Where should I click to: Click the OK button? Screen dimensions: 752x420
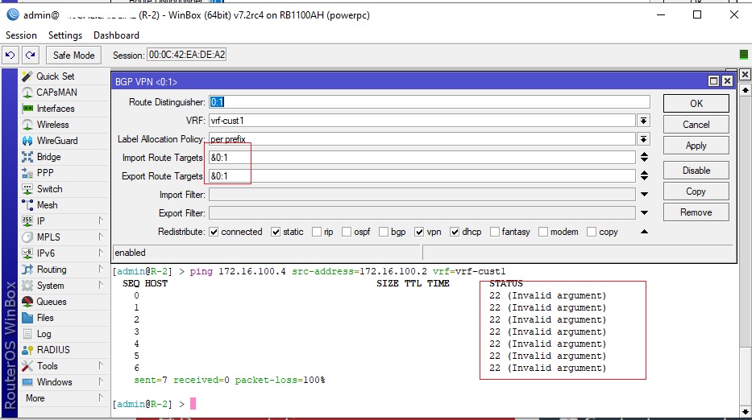pos(696,104)
